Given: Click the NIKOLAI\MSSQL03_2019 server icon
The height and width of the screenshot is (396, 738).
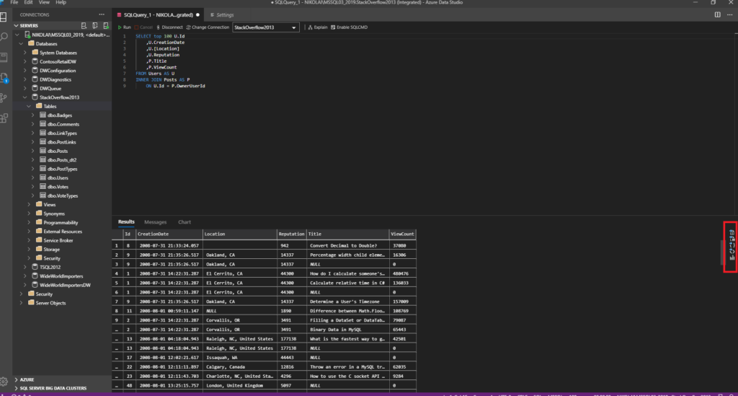Looking at the screenshot, I should pos(27,35).
